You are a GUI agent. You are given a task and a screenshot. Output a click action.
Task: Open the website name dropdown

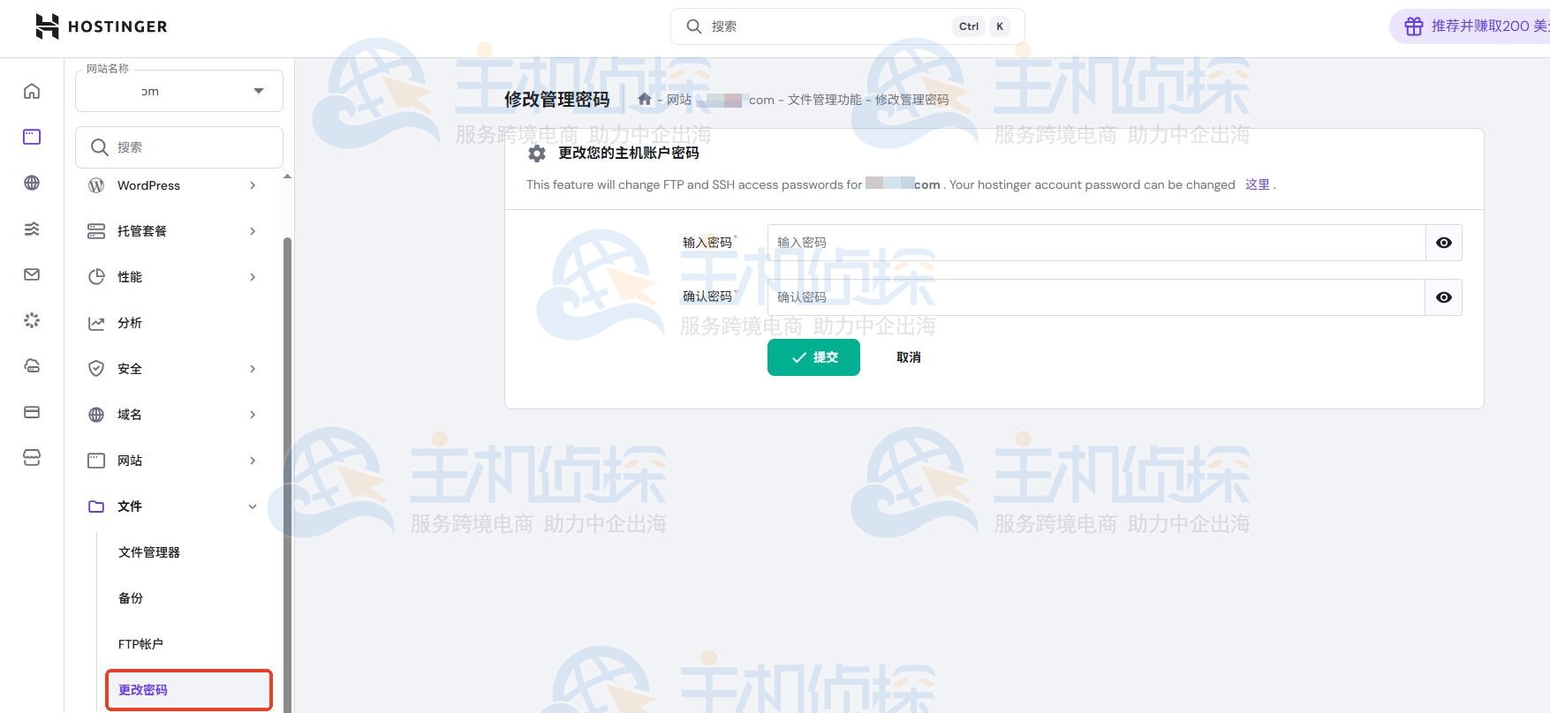179,91
